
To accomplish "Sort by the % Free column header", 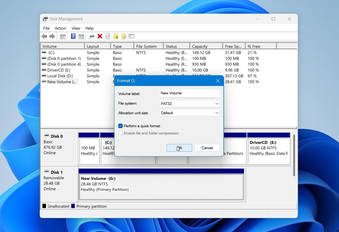I will pyautogui.click(x=261, y=46).
